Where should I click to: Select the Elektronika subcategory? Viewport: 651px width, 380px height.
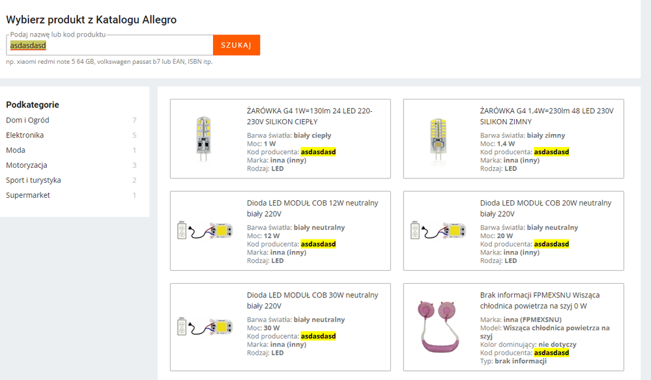(25, 135)
